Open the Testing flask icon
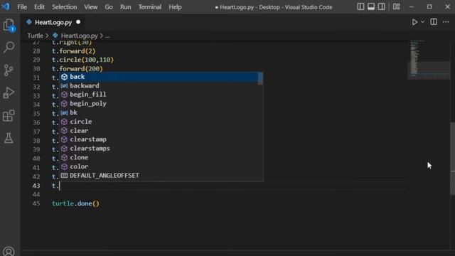 [x=9, y=138]
